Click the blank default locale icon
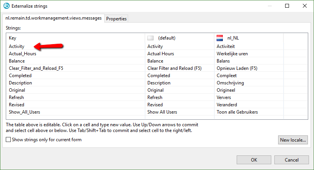Screen dimensions: 314x170 point(150,38)
